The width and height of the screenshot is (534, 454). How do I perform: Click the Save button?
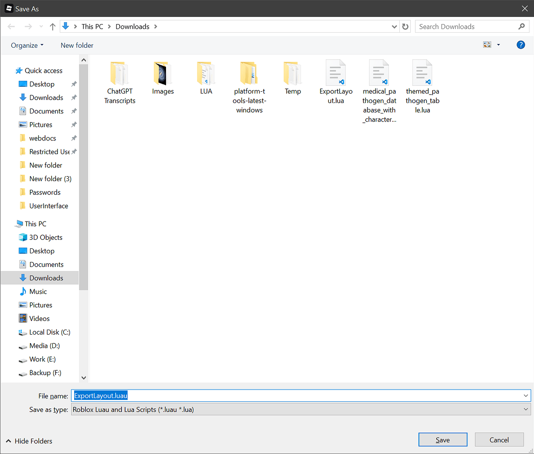(x=443, y=440)
